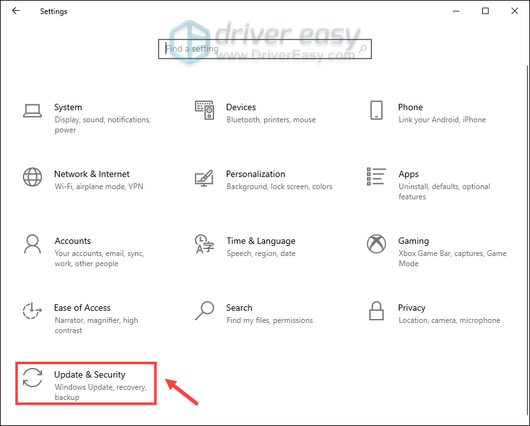Screen dimensions: 530x426
Task: Click the Time & Language icon
Action: 204,244
